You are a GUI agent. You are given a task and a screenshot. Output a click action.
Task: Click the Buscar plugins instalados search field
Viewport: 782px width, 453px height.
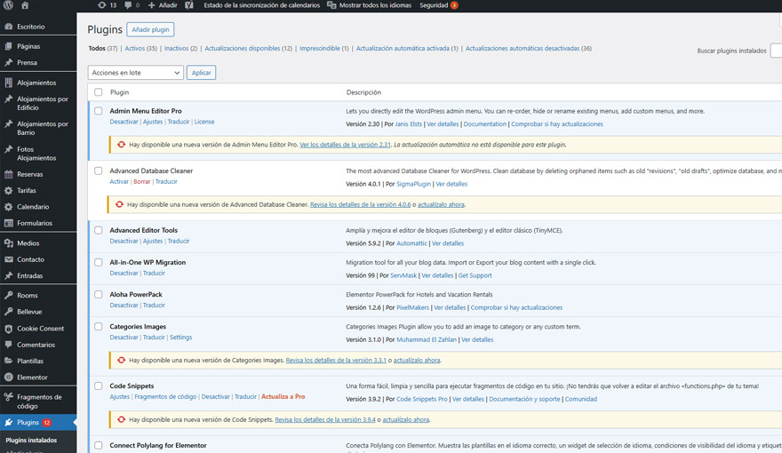pyautogui.click(x=776, y=51)
